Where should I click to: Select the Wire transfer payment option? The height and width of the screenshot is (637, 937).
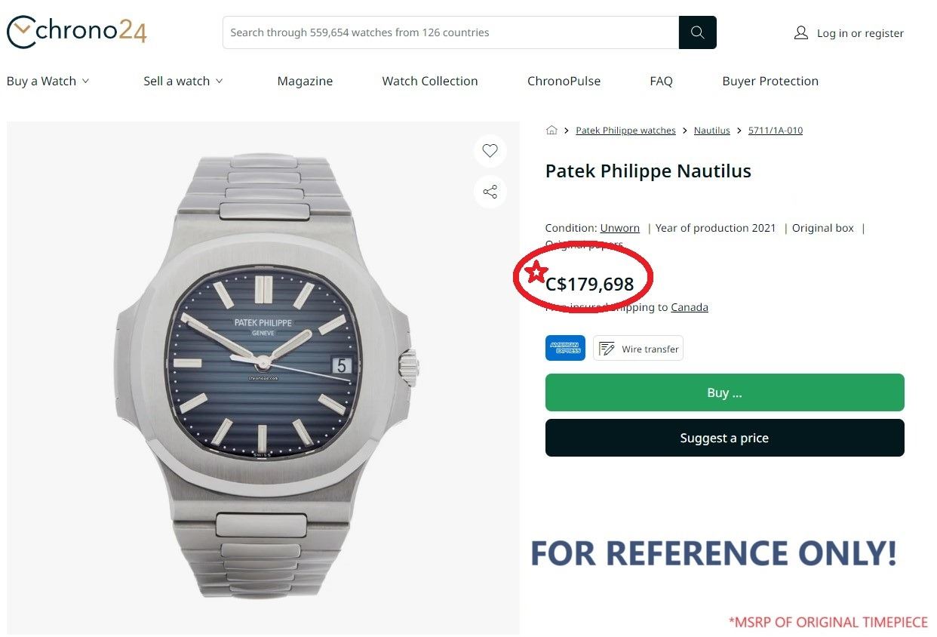pos(638,349)
